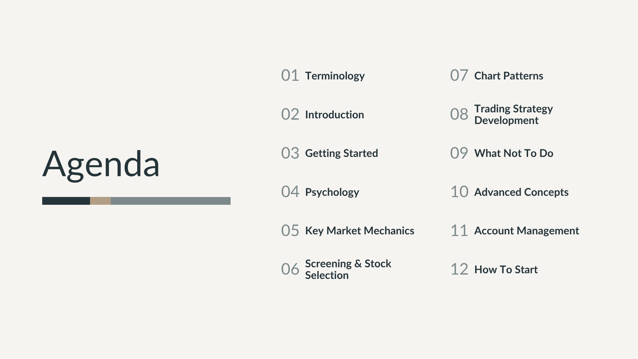Select the number 12 beside How To Start
This screenshot has width=638, height=359.
[x=459, y=269]
